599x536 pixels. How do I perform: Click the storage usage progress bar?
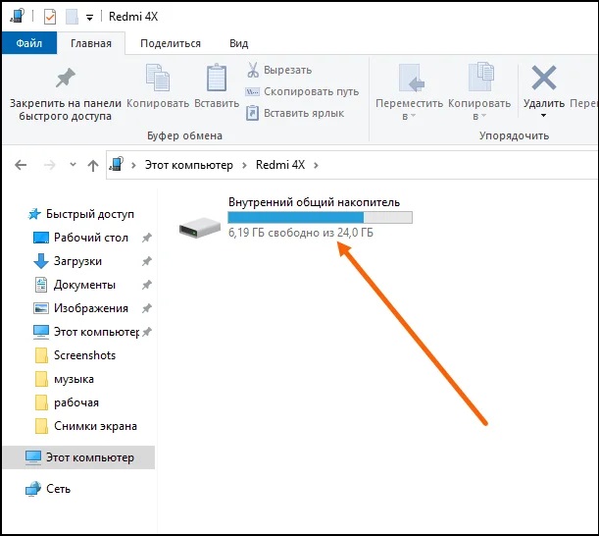click(321, 217)
